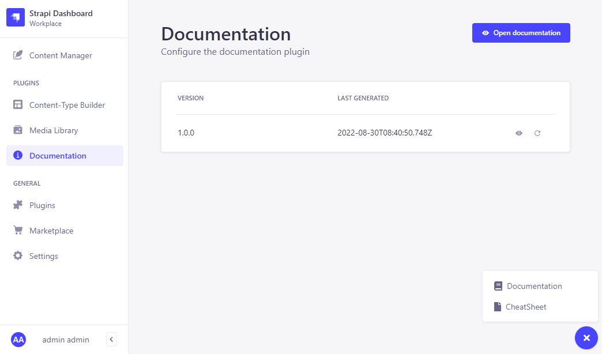This screenshot has height=354, width=602.
Task: Click the VERSION column header
Action: coord(190,98)
